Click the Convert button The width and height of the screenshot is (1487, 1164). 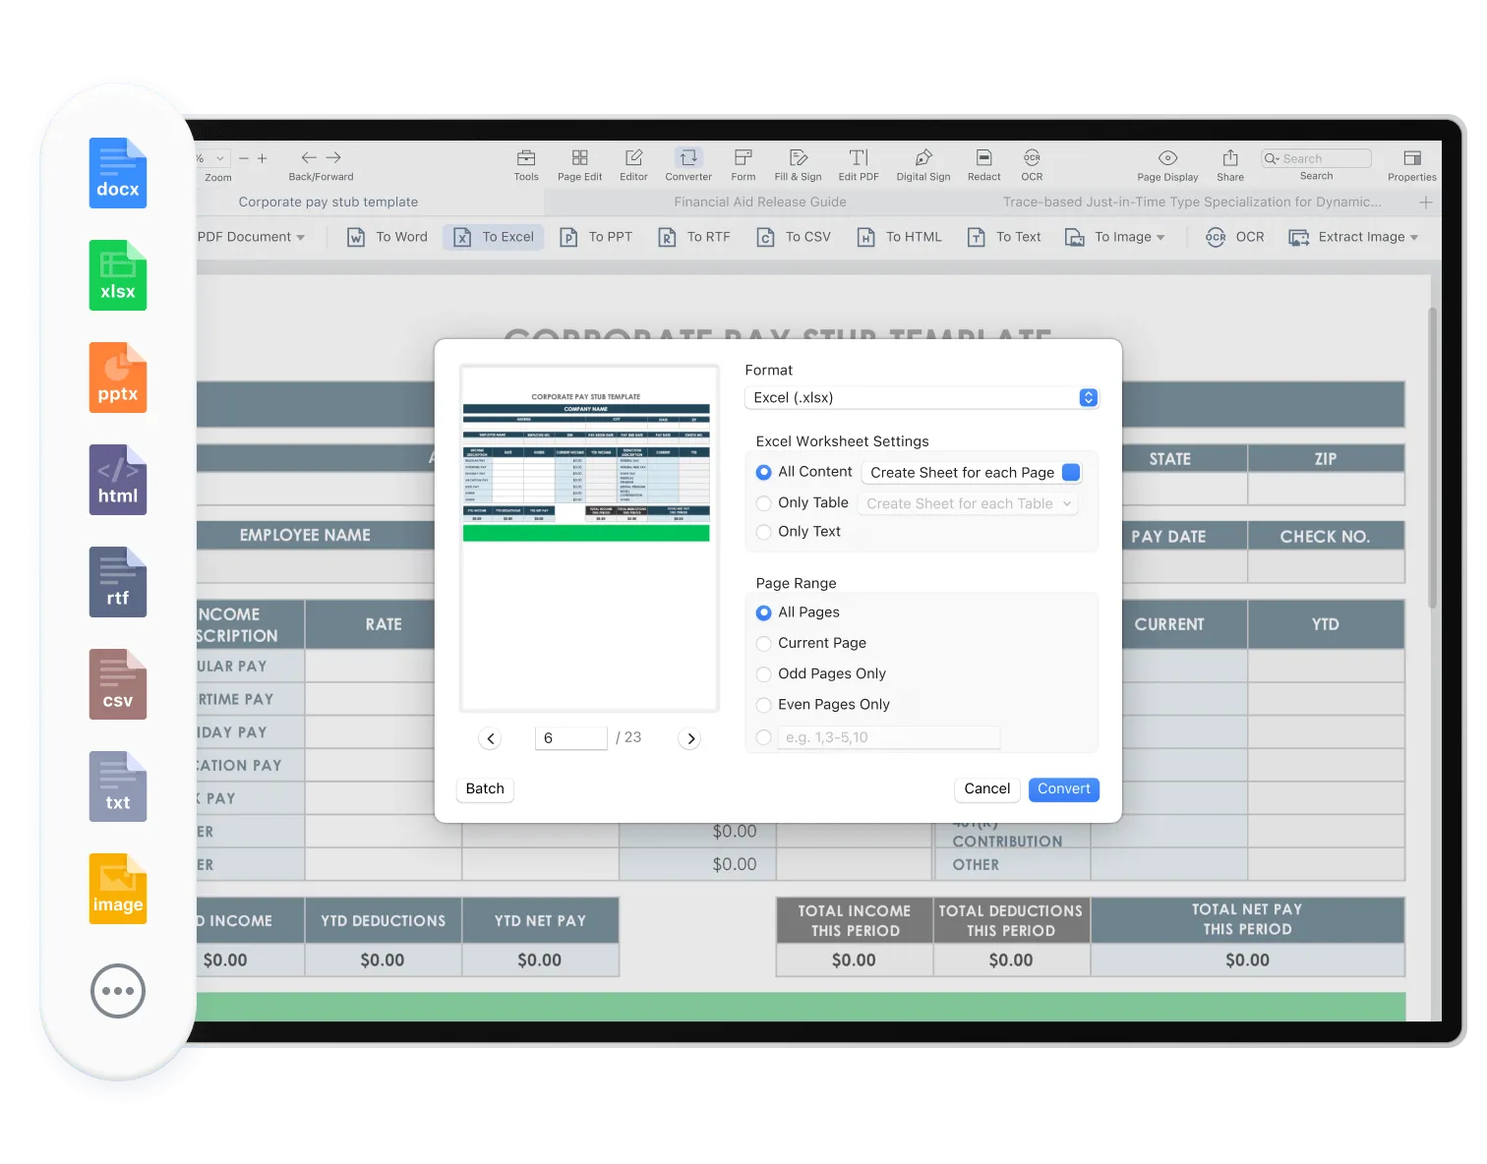coord(1063,788)
